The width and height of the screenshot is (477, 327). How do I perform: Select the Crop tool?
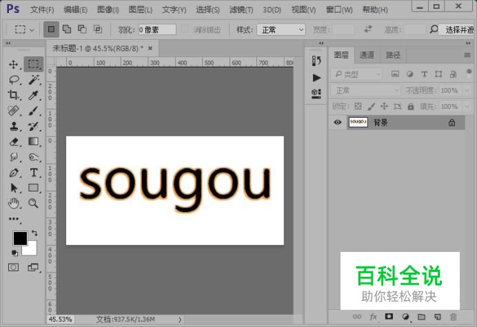click(13, 95)
